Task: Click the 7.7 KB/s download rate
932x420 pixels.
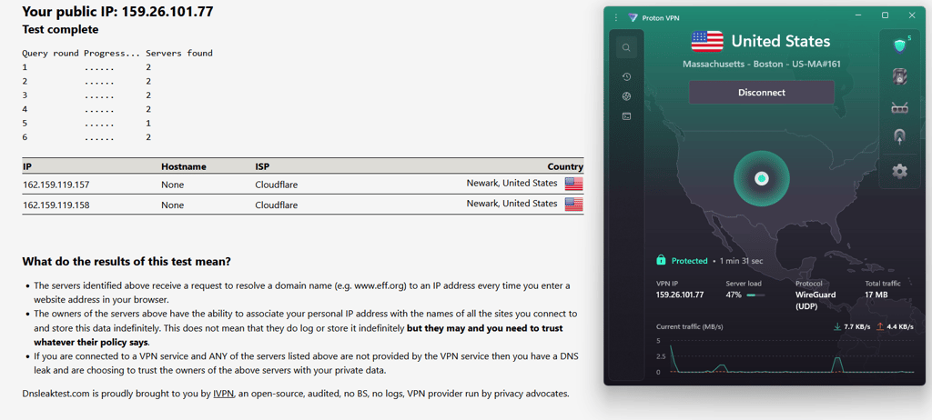Action: 858,326
